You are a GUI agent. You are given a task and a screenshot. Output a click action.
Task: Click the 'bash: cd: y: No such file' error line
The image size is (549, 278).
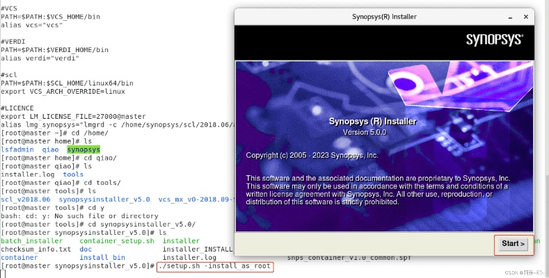click(79, 215)
